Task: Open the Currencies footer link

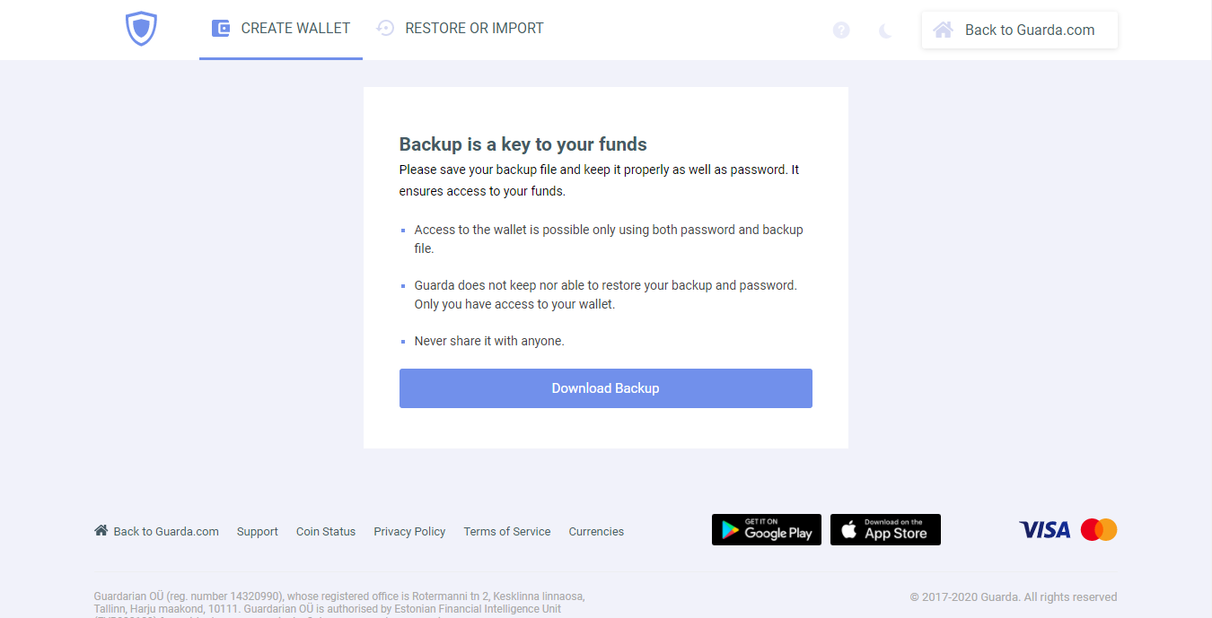Action: (x=596, y=532)
